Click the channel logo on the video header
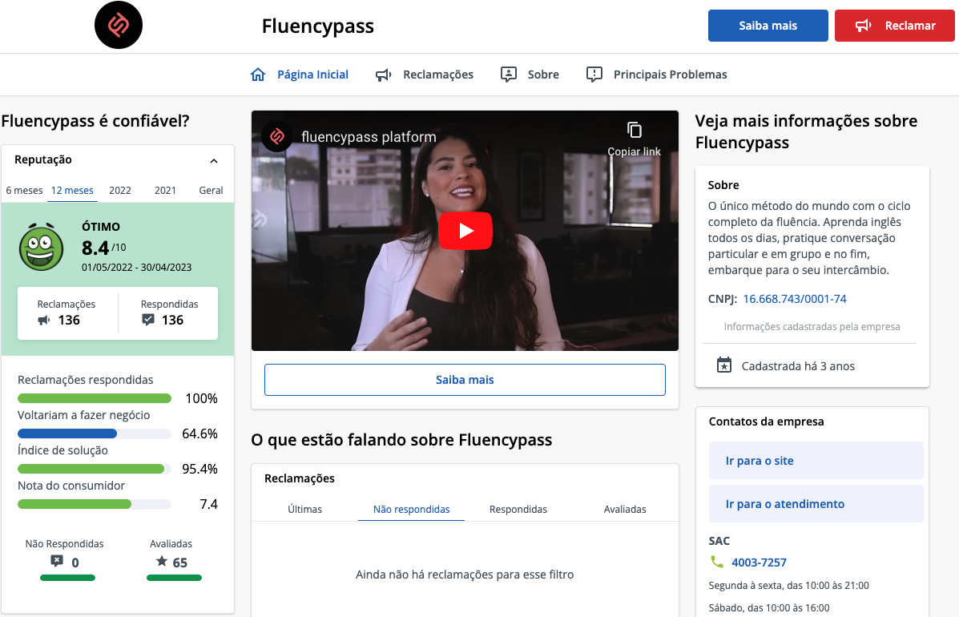This screenshot has width=959, height=617. [x=277, y=136]
